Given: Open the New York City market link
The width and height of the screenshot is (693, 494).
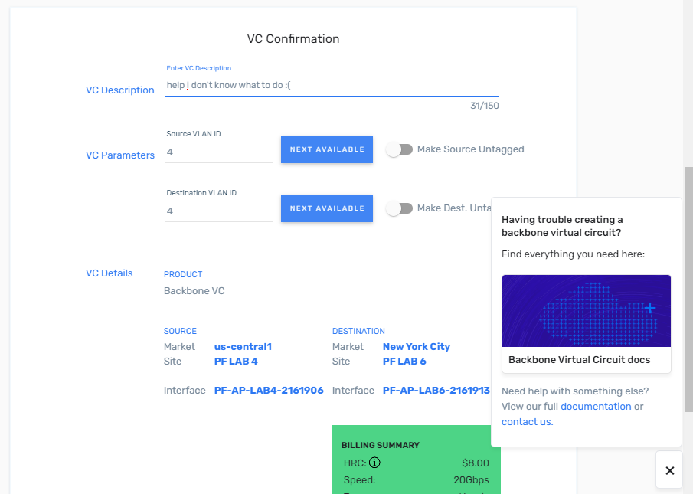Looking at the screenshot, I should click(x=417, y=347).
